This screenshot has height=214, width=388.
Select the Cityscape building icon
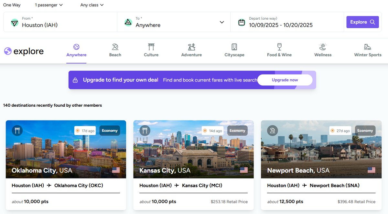(x=234, y=47)
